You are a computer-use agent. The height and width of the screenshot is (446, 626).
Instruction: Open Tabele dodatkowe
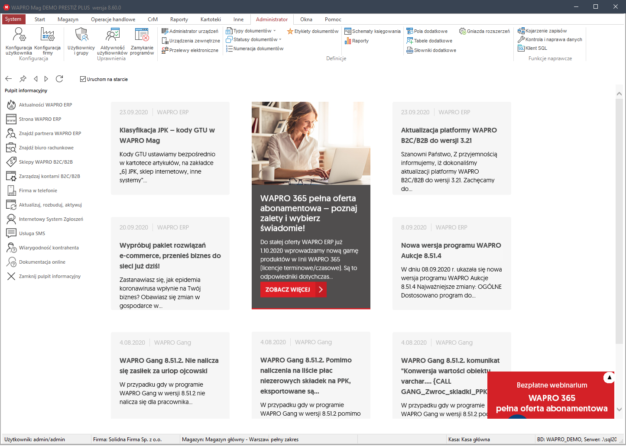(429, 41)
